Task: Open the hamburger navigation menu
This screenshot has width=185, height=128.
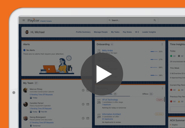Action: pos(24,20)
